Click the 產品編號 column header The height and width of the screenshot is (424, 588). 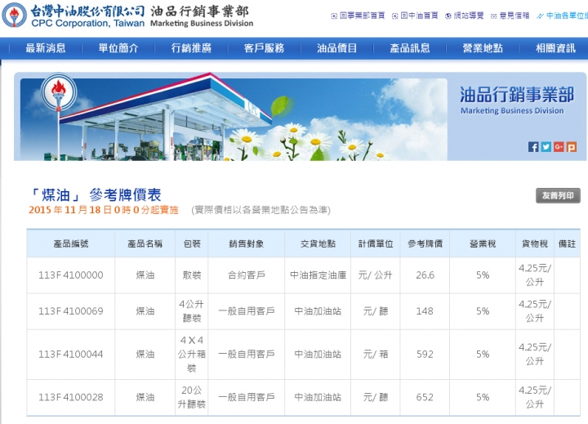coord(71,244)
